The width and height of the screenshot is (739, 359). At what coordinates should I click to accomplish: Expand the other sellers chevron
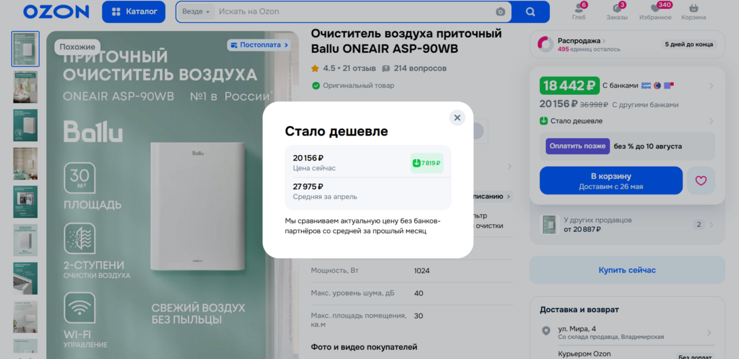pos(711,225)
